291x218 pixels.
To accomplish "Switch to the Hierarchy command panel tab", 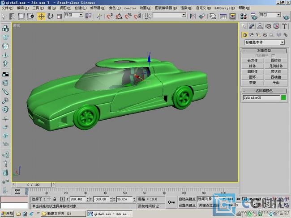I will [x=260, y=26].
